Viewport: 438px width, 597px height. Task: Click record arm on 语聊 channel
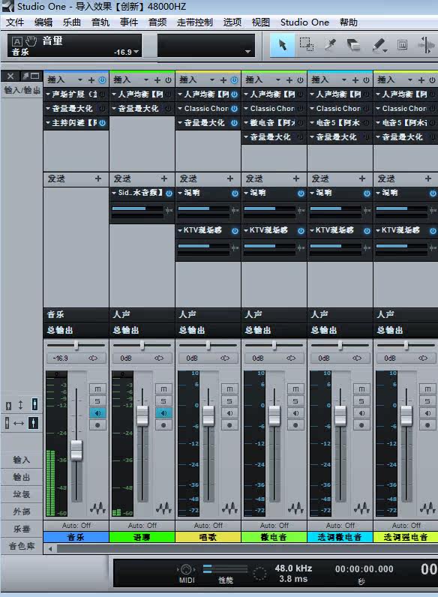(x=163, y=425)
